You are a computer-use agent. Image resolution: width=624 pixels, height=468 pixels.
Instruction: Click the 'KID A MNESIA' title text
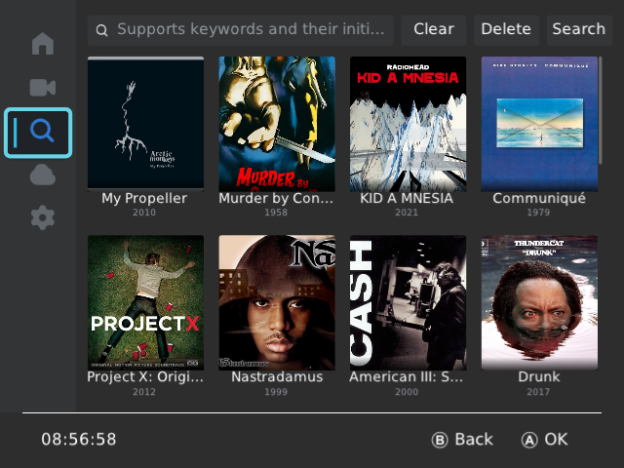(x=407, y=198)
